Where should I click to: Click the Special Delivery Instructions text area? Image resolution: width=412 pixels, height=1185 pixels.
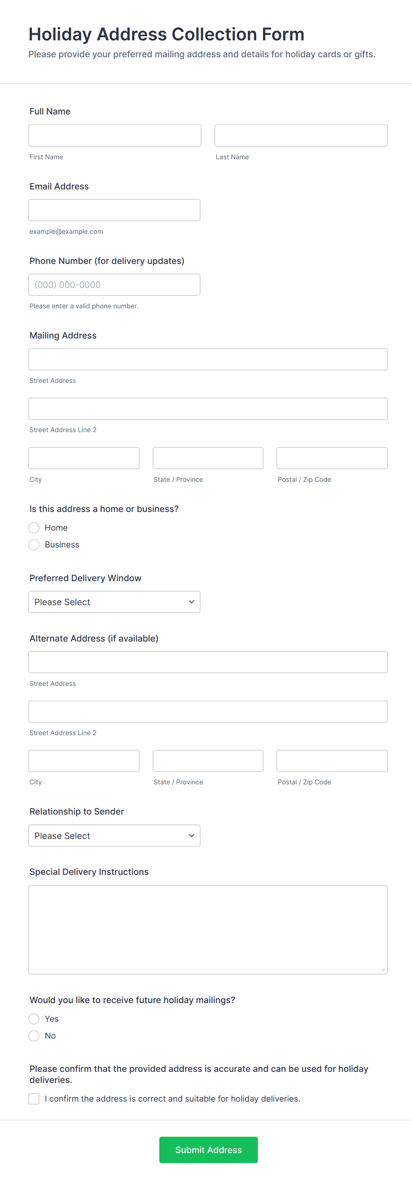208,929
